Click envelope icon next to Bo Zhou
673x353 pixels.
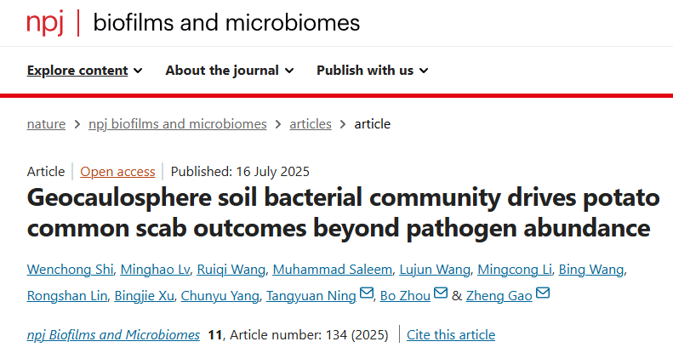[x=440, y=295]
